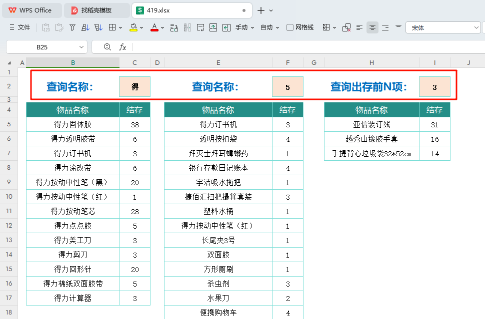Open the font color dropdown arrow
This screenshot has height=319, width=485.
[162, 28]
